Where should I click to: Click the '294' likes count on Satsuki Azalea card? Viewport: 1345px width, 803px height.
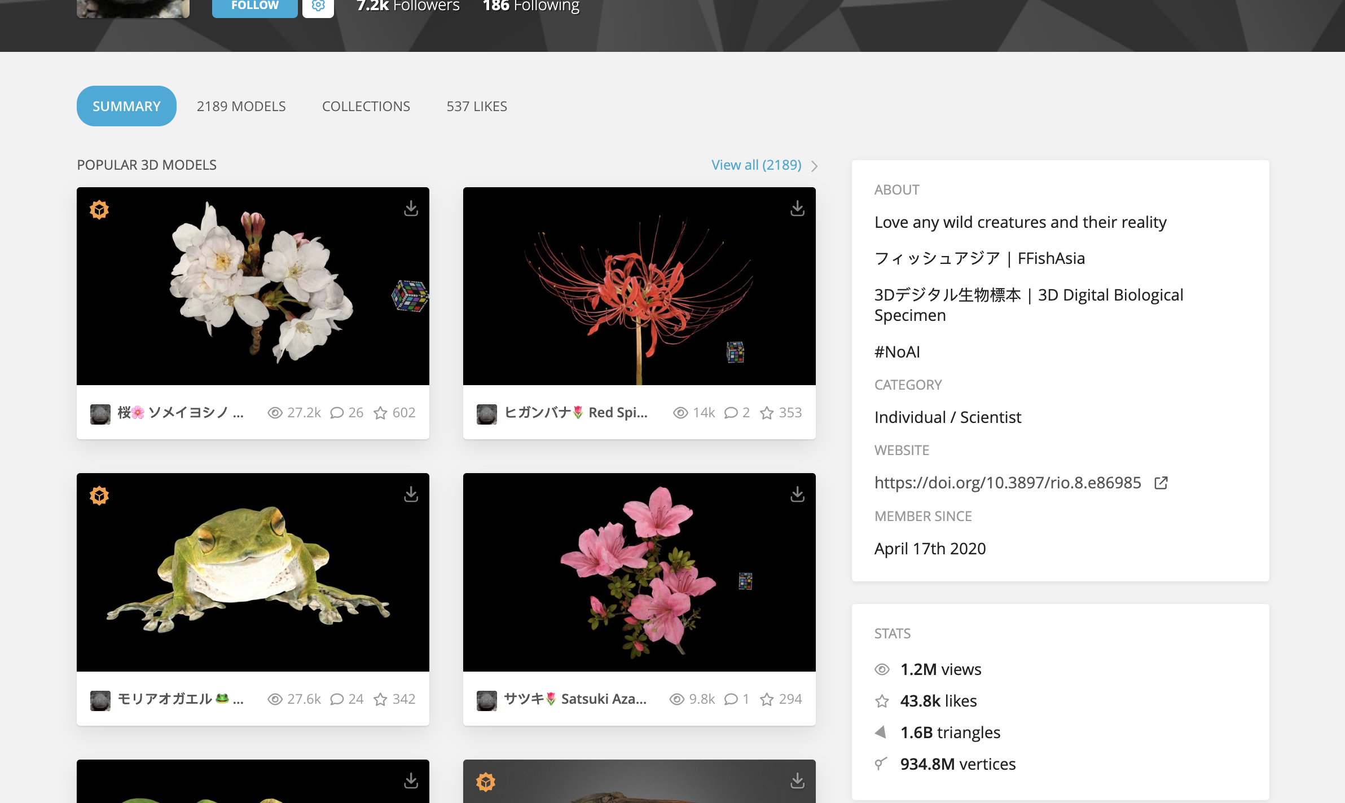(x=790, y=699)
